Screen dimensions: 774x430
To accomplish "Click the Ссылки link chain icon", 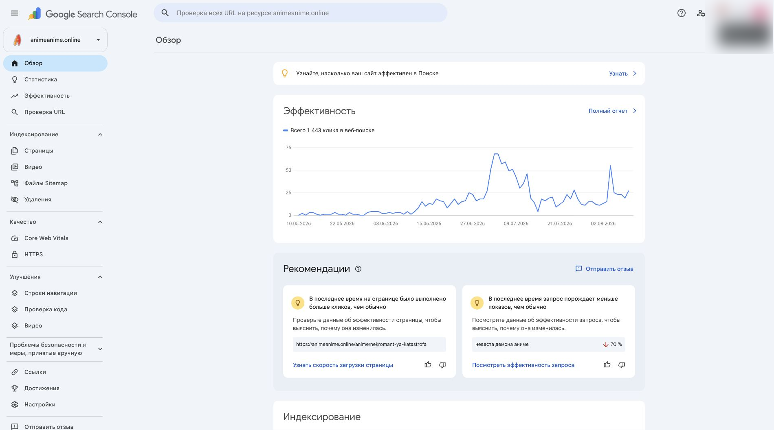I will 15,372.
